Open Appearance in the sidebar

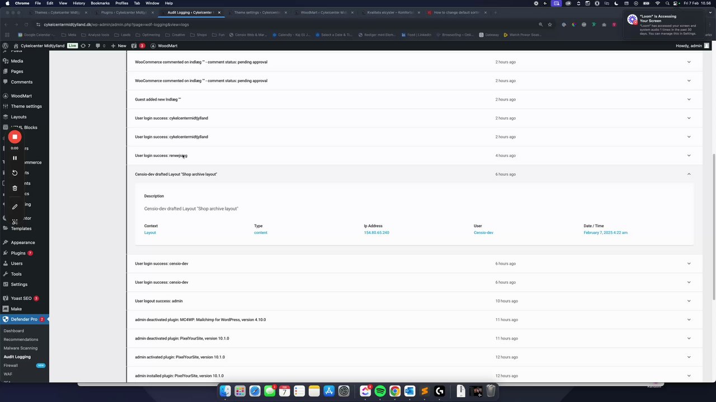pyautogui.click(x=23, y=242)
